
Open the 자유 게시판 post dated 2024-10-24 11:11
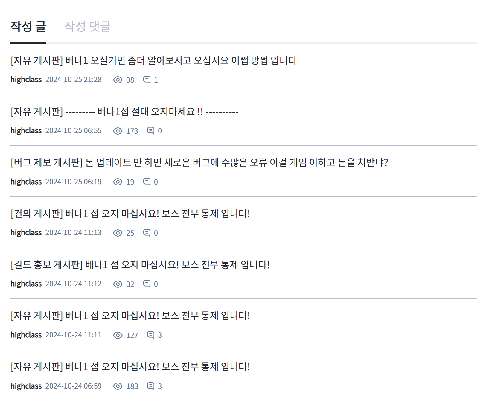[130, 316]
